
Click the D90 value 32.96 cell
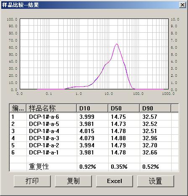pos(150,138)
